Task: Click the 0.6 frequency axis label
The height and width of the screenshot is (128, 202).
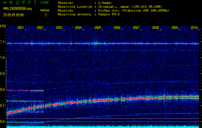Action: click(x=3, y=122)
